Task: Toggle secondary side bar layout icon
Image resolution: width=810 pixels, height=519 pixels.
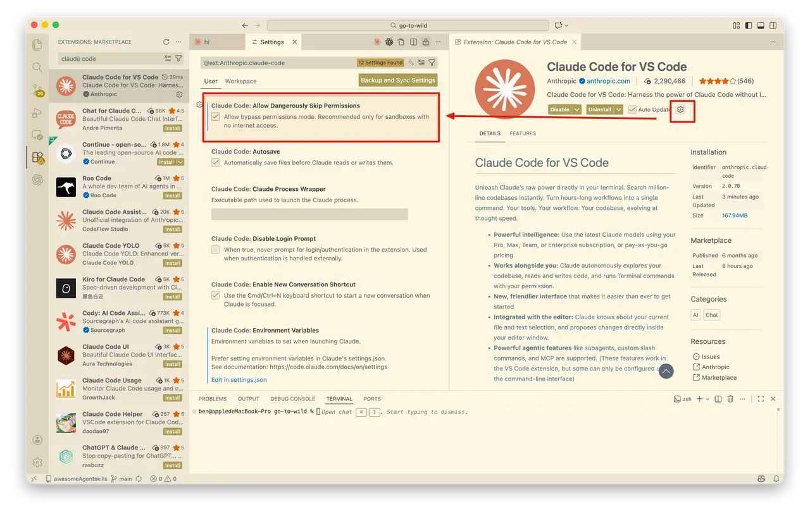Action: point(773,25)
